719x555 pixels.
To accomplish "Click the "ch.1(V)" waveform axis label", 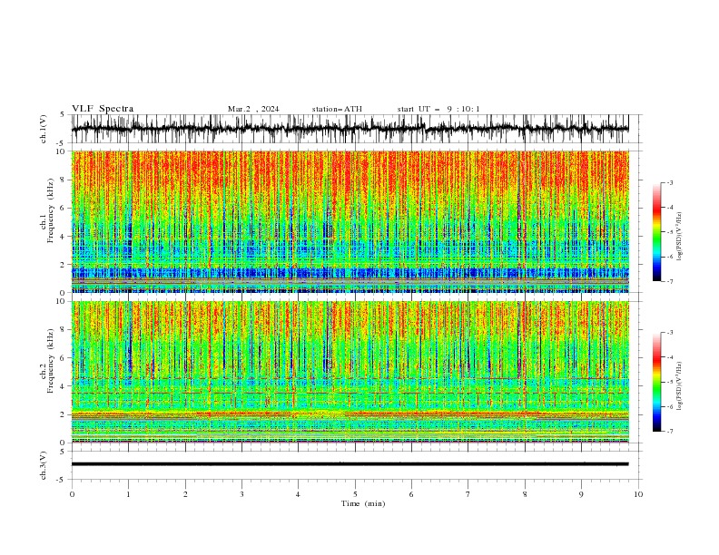I will point(44,129).
